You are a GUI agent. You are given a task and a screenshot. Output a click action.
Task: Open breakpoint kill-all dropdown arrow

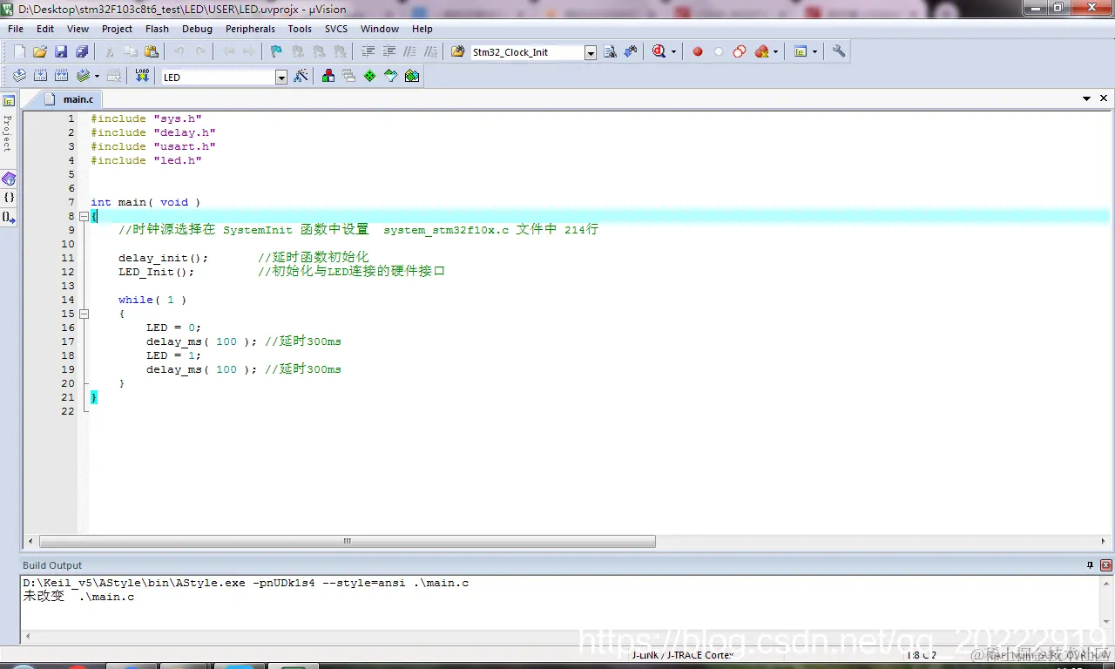coord(775,52)
